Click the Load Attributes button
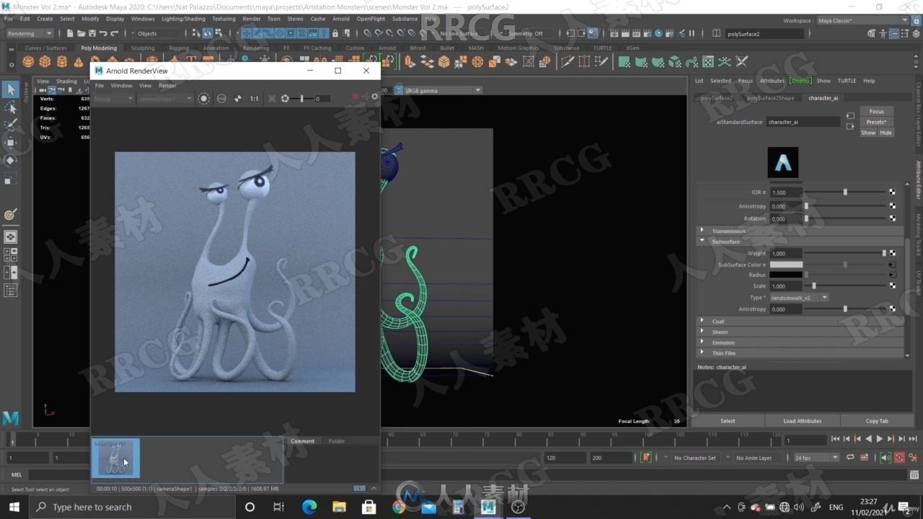Screen dimensions: 923x519 click(x=803, y=421)
